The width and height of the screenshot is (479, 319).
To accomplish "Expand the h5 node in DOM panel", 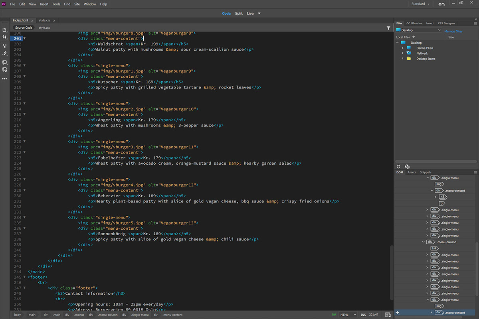I will (435, 197).
